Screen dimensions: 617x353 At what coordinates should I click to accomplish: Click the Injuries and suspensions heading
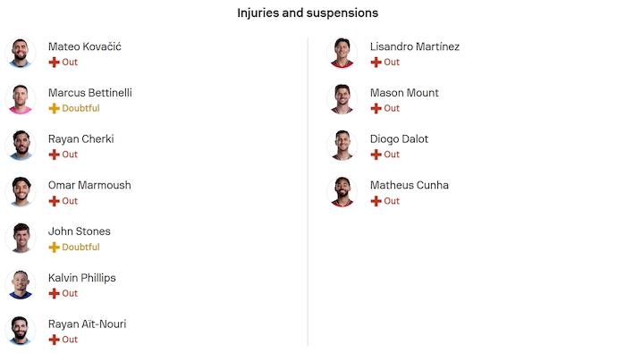click(308, 13)
